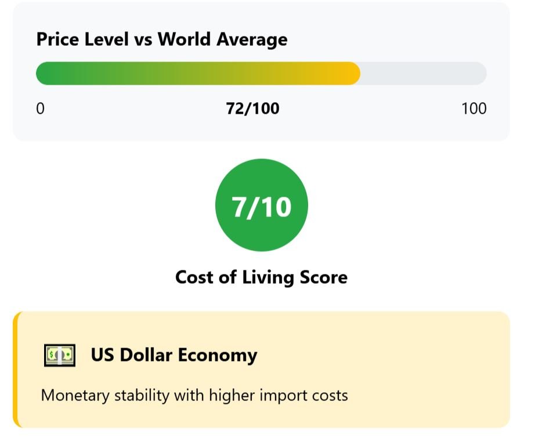Click the words import costs in card description
This screenshot has width=535, height=448.
point(303,396)
